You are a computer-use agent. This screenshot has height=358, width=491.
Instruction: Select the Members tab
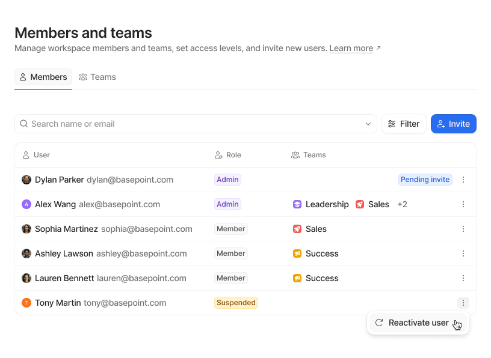[43, 77]
